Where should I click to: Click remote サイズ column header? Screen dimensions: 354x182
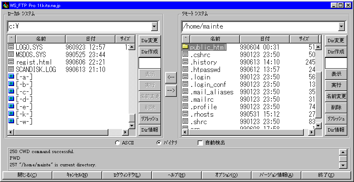(x=304, y=39)
